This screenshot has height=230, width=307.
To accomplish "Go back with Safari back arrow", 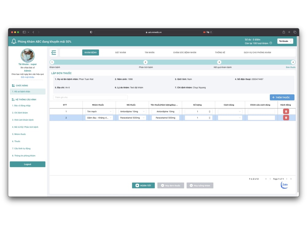I will [33, 32].
